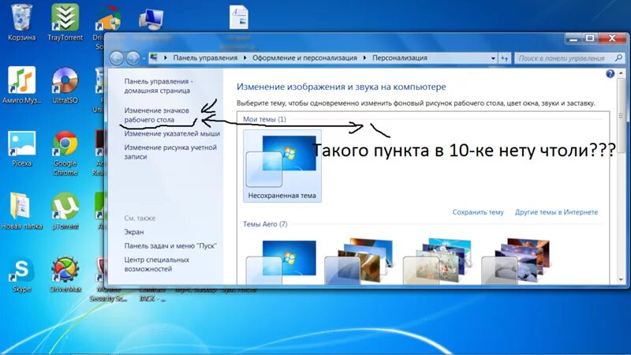Expand the arrow after Панель управления breadcrumb
The height and width of the screenshot is (355, 631).
tap(245, 58)
